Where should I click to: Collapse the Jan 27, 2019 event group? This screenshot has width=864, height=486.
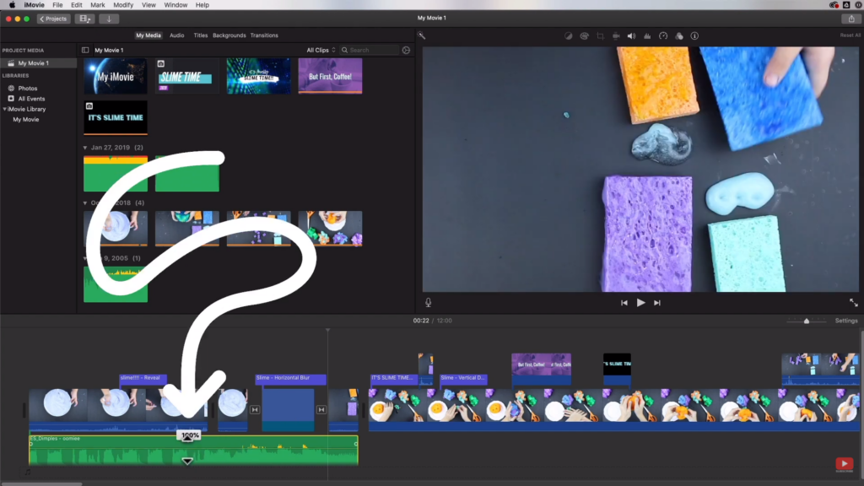[x=85, y=148]
